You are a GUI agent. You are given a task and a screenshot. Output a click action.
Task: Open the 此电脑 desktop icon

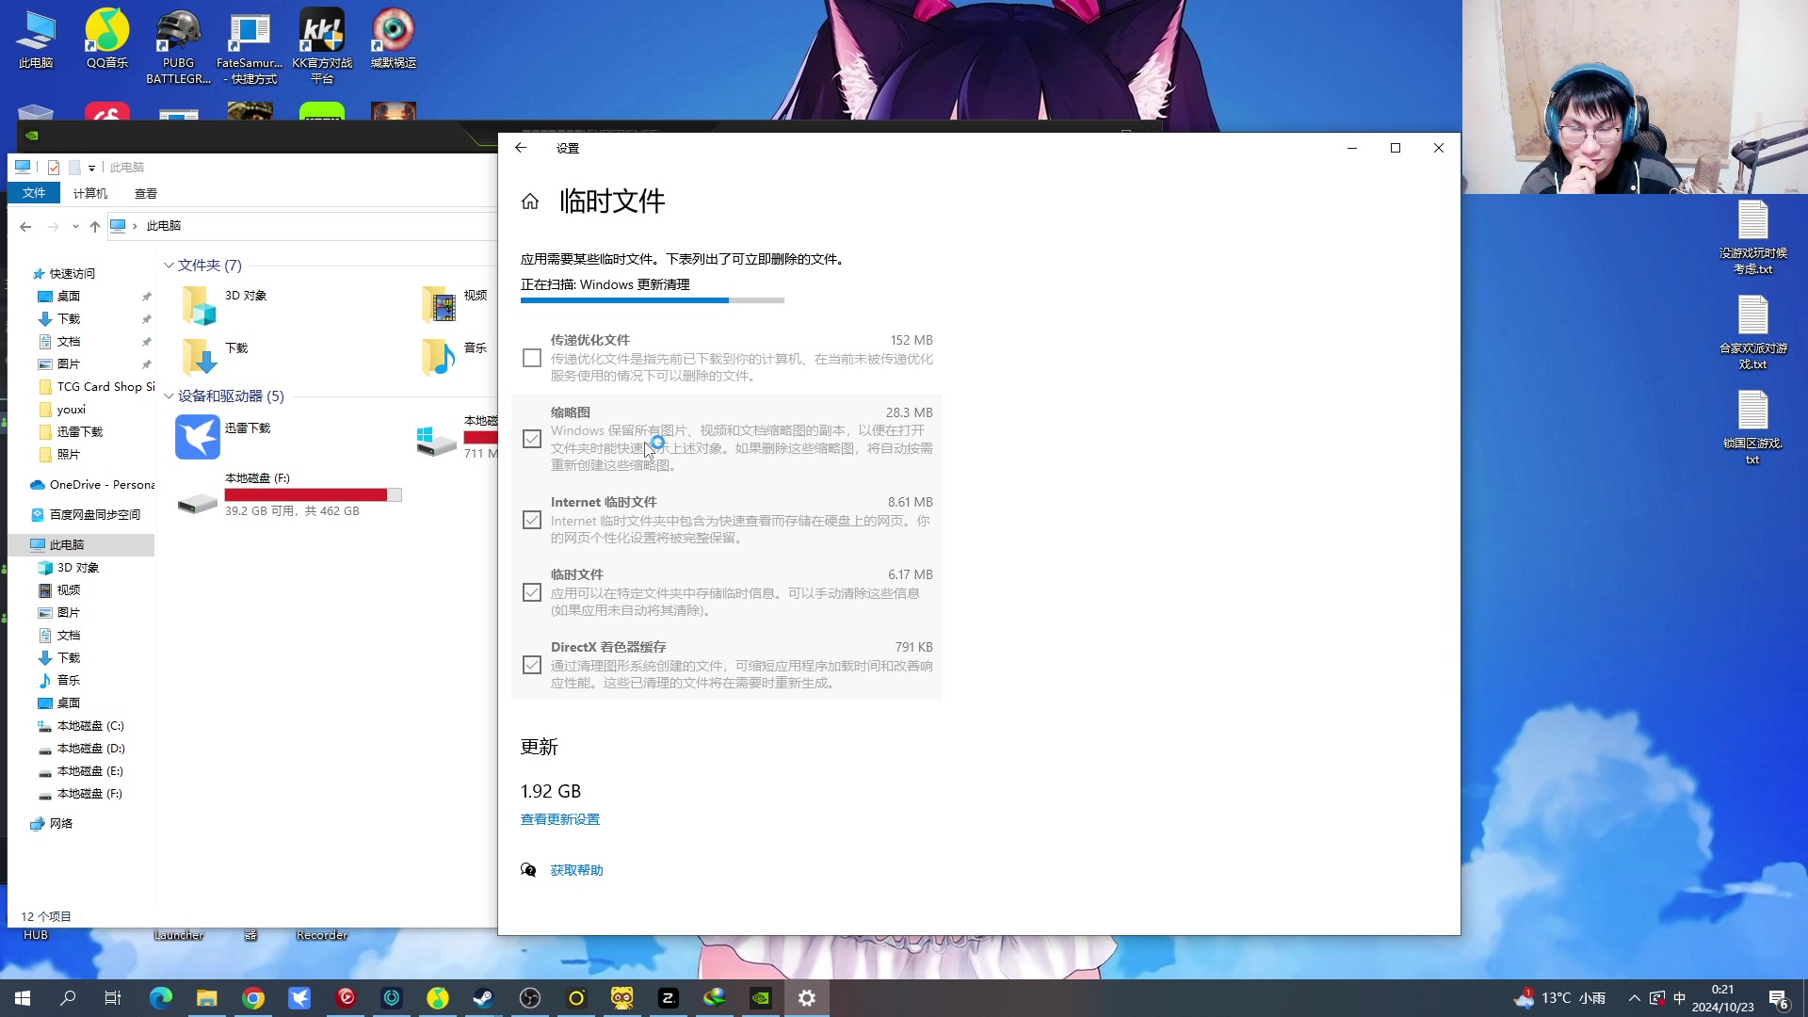point(36,40)
